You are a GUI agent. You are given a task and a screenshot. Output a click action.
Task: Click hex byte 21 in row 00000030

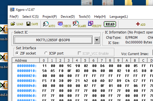click(78, 81)
